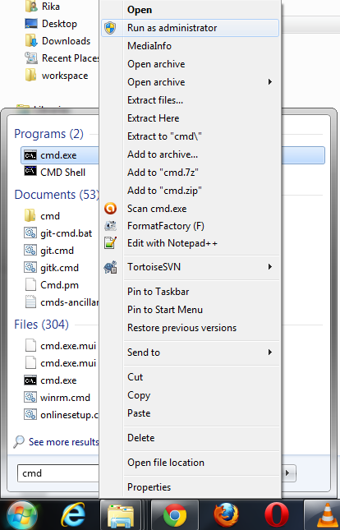This screenshot has width=340, height=530.
Task: Expand the shutdown options arrow button
Action: pos(287,472)
